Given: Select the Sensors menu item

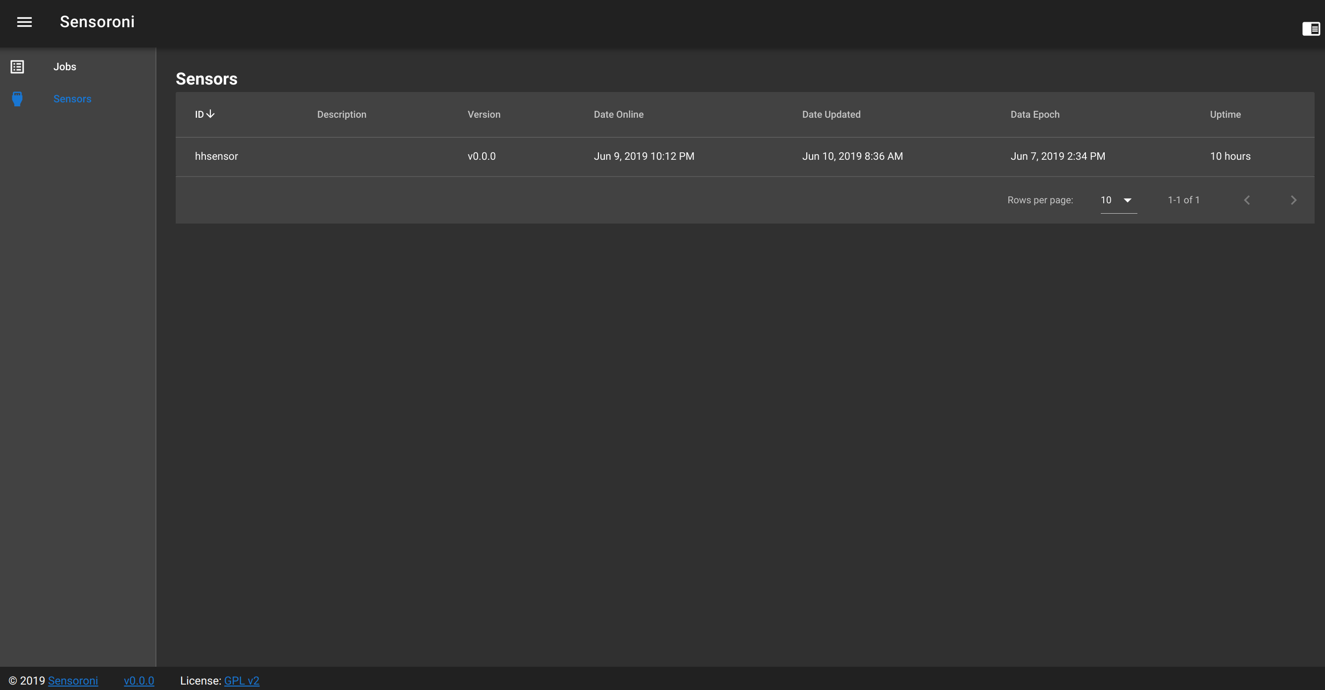Looking at the screenshot, I should (72, 99).
